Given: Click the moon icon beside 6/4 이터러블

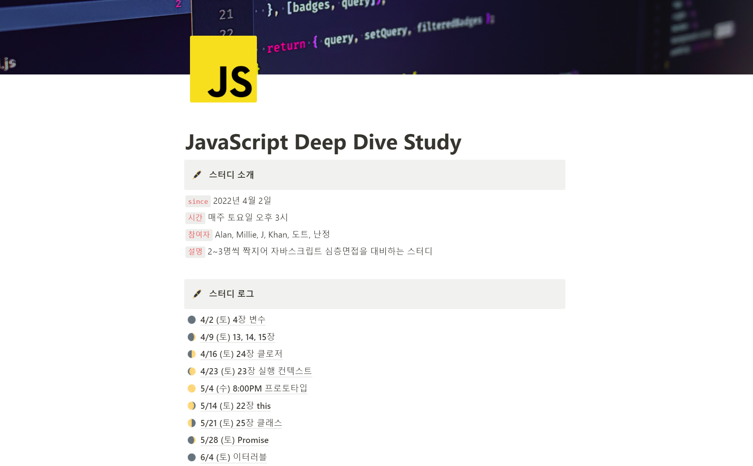Looking at the screenshot, I should coord(192,457).
